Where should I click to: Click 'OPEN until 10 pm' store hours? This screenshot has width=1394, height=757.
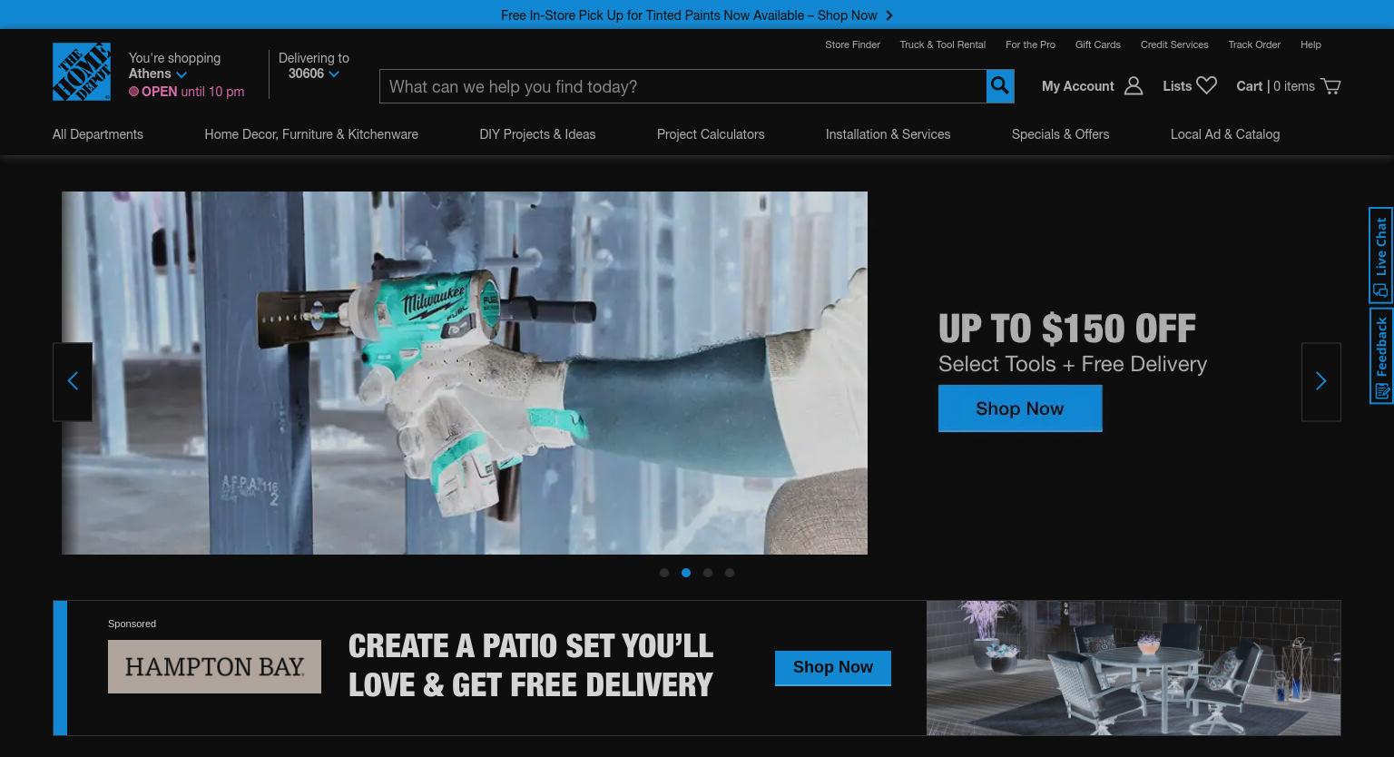186,92
